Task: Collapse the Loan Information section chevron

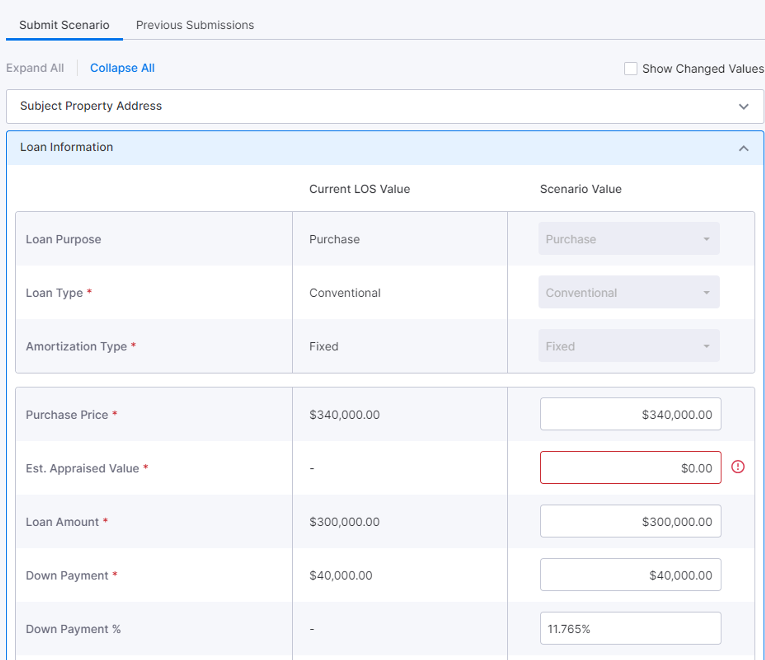Action: point(743,148)
